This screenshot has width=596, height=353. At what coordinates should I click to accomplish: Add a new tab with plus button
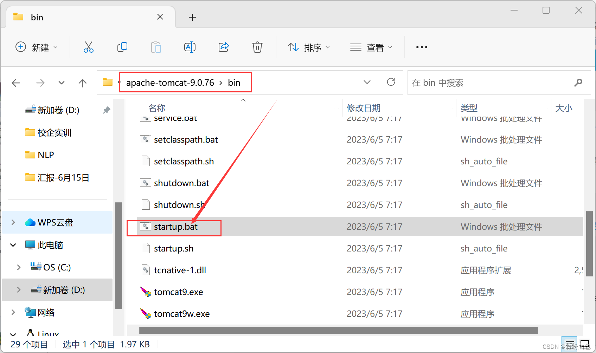[x=192, y=17]
